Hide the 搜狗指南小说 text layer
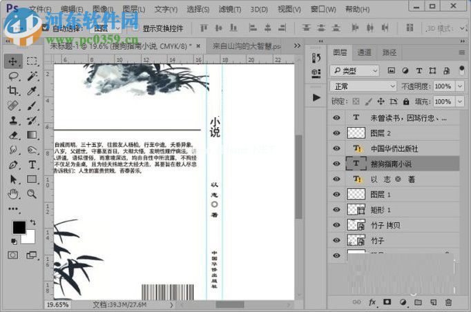This screenshot has height=312, width=471. pos(336,164)
